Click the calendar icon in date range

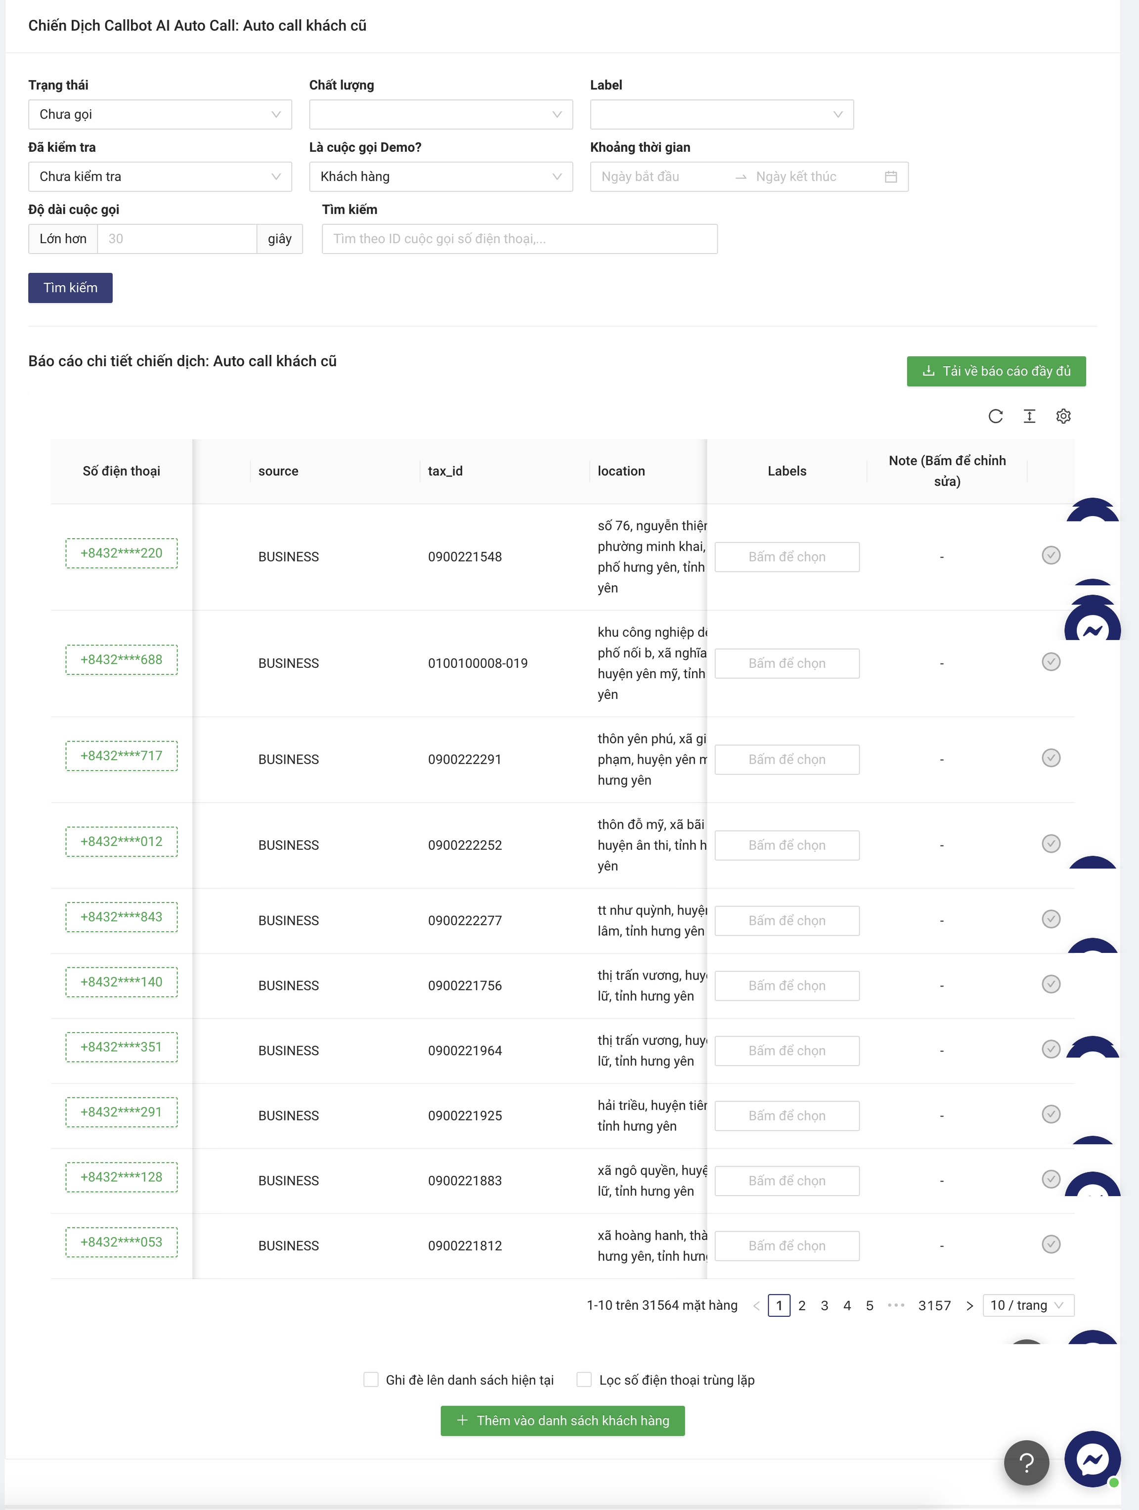tap(890, 177)
